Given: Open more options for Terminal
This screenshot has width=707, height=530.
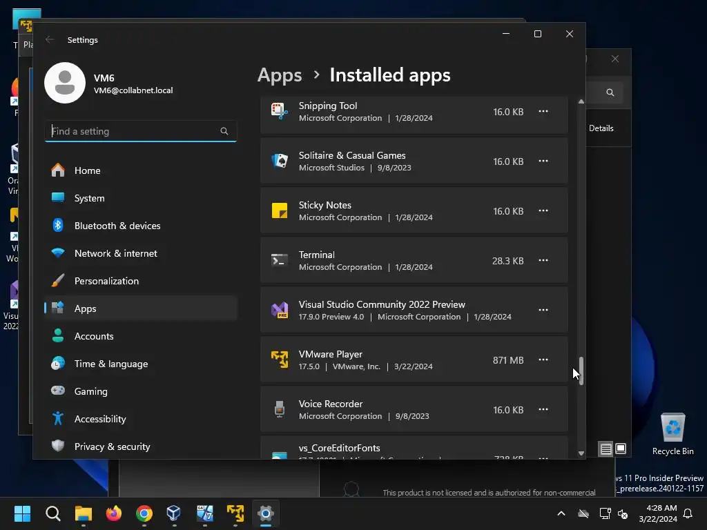Looking at the screenshot, I should [543, 260].
